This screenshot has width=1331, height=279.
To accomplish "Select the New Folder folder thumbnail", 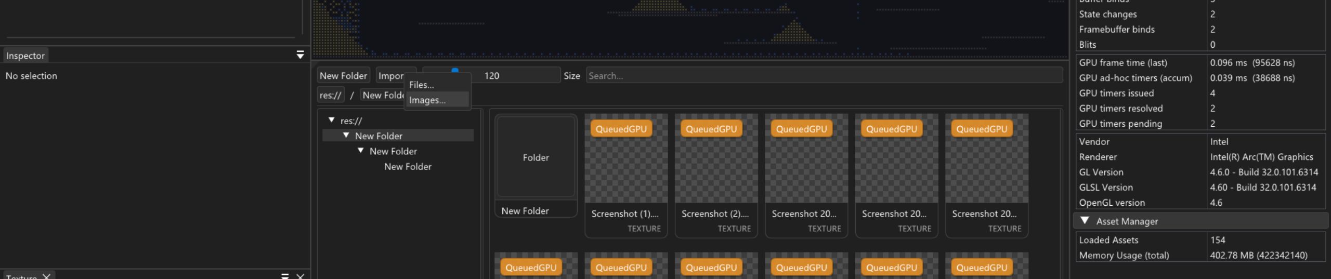I will pyautogui.click(x=536, y=157).
